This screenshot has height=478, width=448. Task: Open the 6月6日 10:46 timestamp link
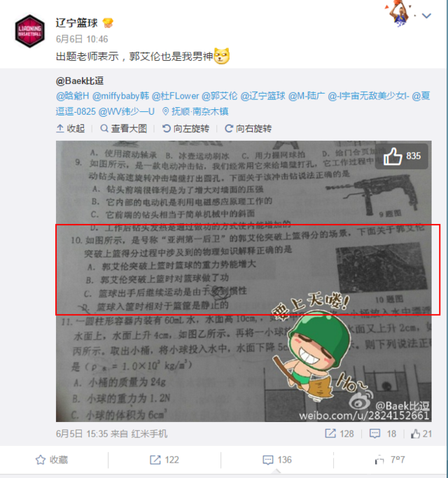click(x=82, y=39)
